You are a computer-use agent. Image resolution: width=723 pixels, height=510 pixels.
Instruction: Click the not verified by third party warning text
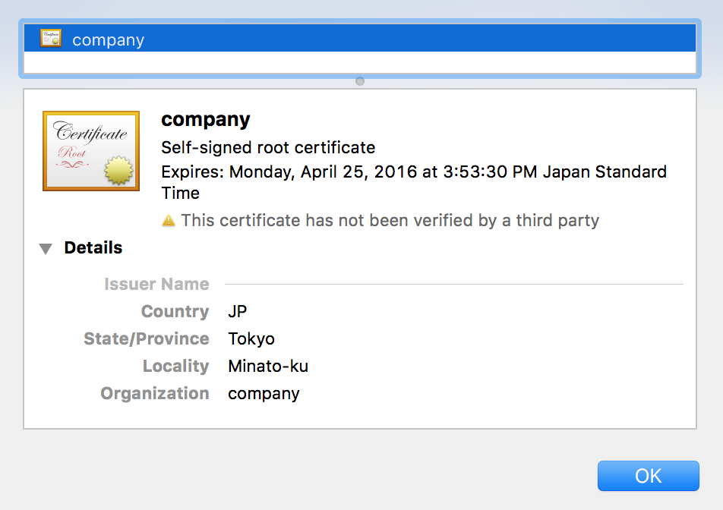390,221
